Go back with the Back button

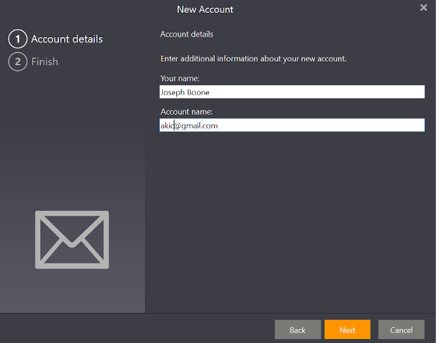[x=298, y=330]
